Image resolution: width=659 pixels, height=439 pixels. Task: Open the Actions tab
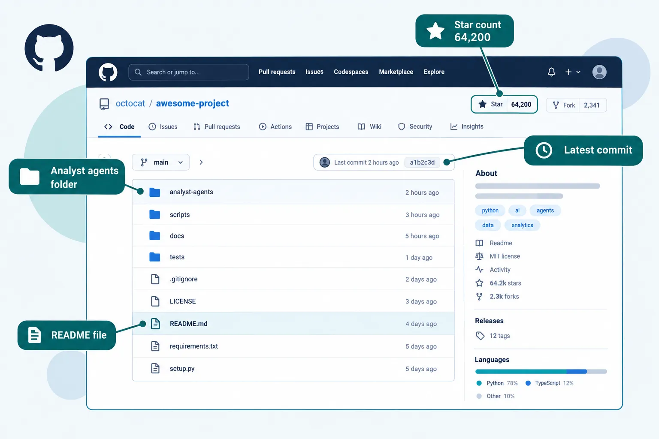(275, 127)
